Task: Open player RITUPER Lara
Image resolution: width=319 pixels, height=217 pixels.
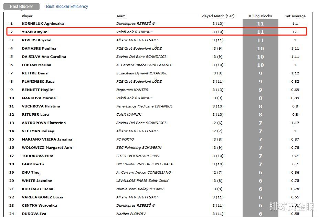Action: point(35,115)
